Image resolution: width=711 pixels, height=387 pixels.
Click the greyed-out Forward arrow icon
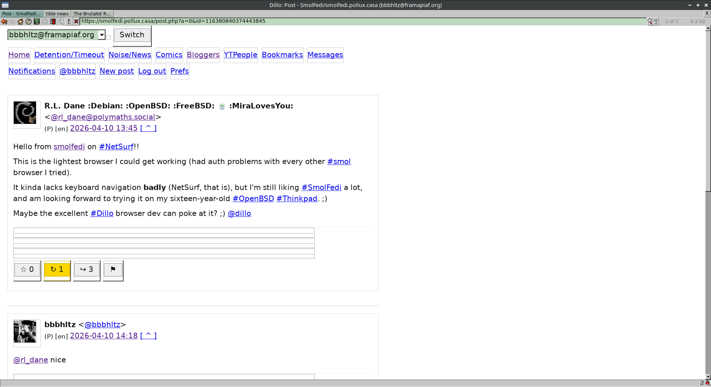point(12,21)
